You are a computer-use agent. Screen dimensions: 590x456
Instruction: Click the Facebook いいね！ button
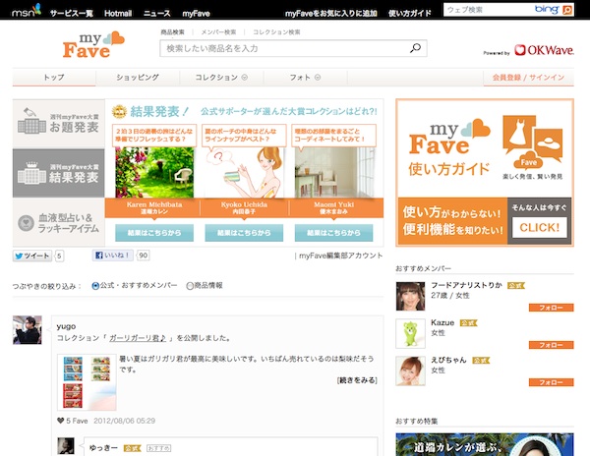tap(113, 256)
